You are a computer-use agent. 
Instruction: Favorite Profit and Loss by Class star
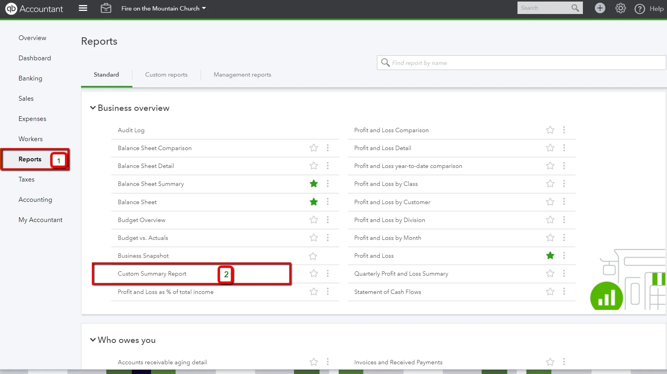click(550, 184)
